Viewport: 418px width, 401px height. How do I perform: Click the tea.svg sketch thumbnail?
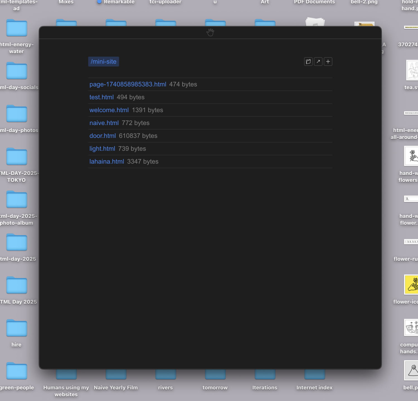[x=412, y=70]
